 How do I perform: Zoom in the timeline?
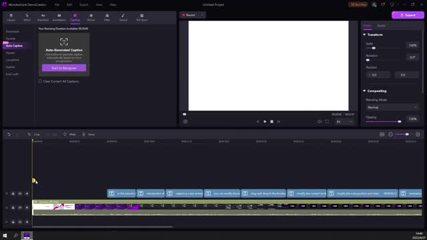point(418,135)
